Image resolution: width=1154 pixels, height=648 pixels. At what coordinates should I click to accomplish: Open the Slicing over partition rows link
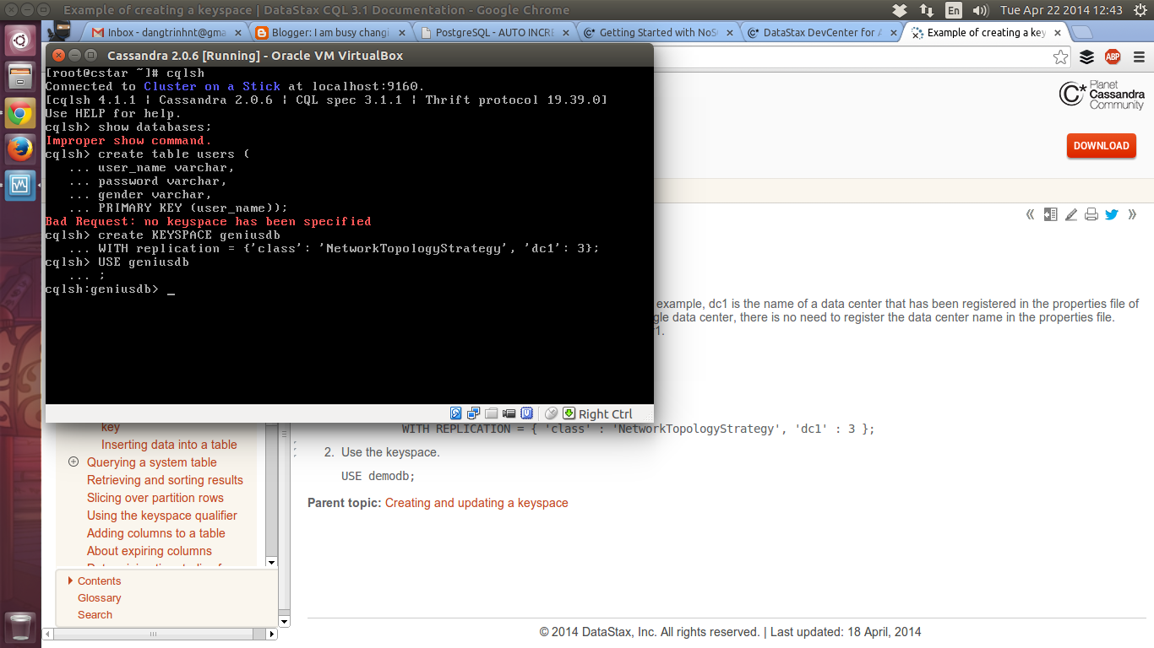pos(155,498)
